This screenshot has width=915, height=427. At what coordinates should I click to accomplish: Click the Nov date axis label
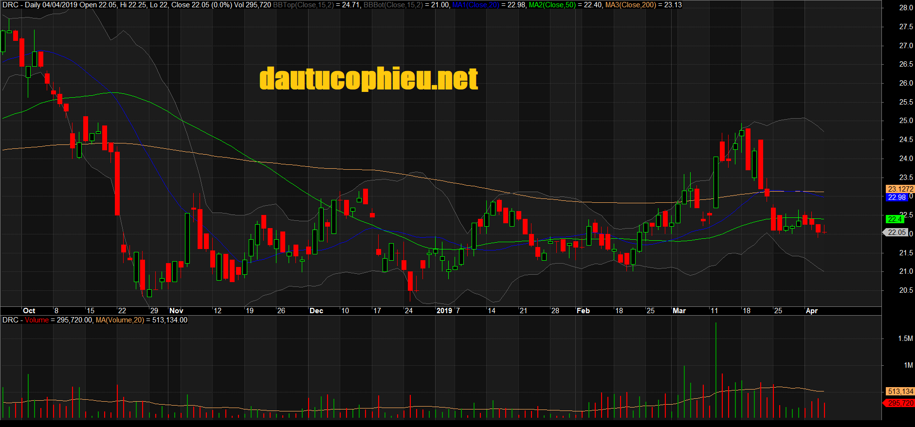tap(176, 311)
